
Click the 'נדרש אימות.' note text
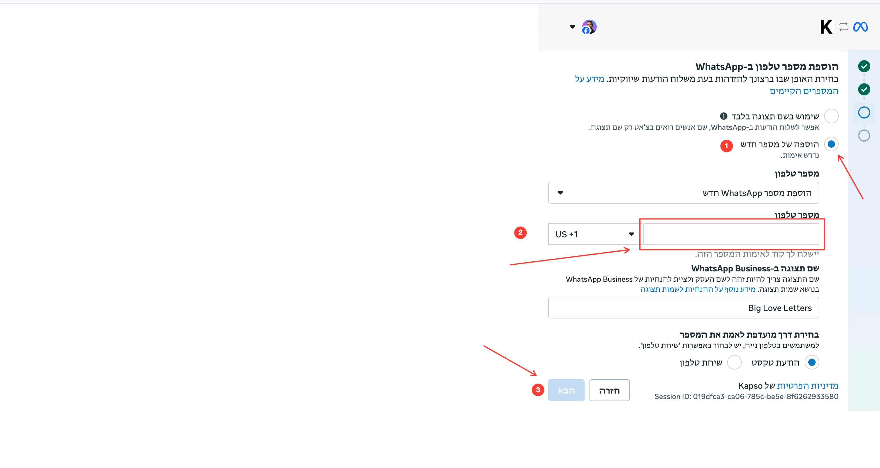click(x=800, y=155)
